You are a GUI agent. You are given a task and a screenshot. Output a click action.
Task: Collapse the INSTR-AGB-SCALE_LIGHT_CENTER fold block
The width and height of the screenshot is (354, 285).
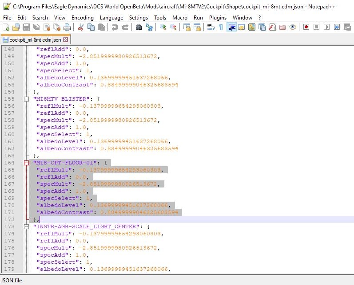(26, 226)
